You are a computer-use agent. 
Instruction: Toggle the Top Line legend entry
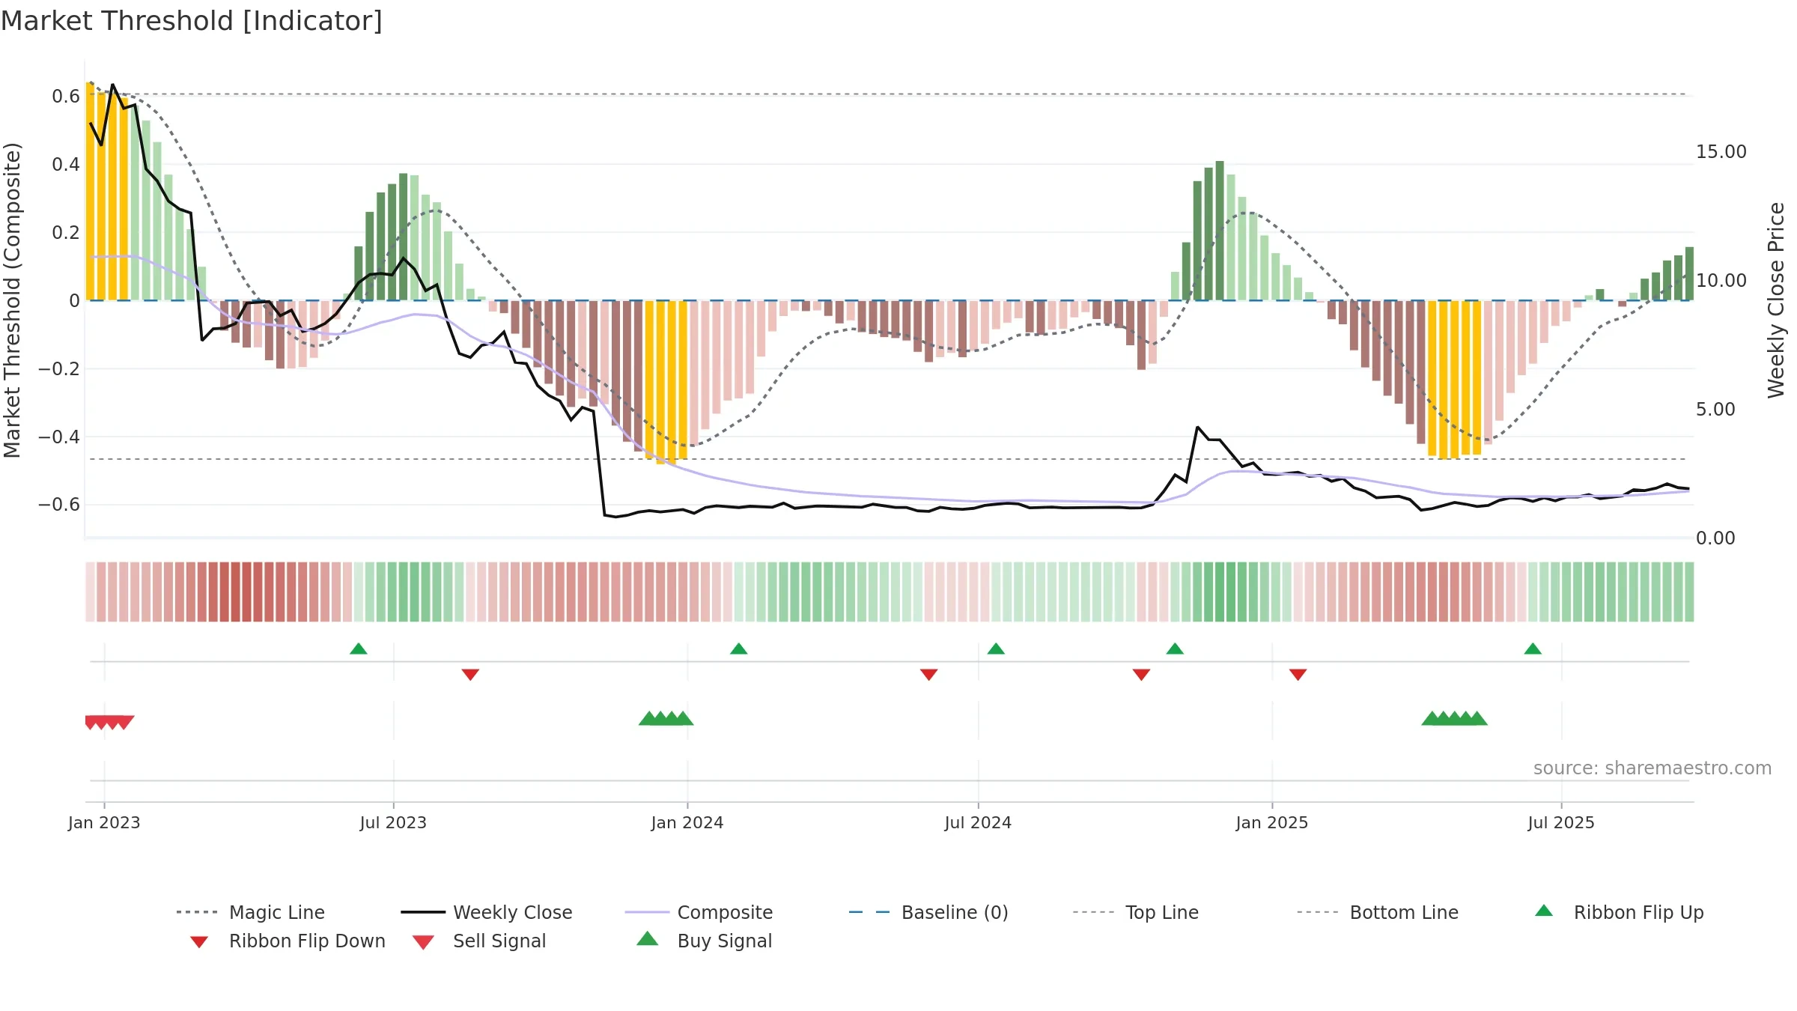pyautogui.click(x=1136, y=912)
